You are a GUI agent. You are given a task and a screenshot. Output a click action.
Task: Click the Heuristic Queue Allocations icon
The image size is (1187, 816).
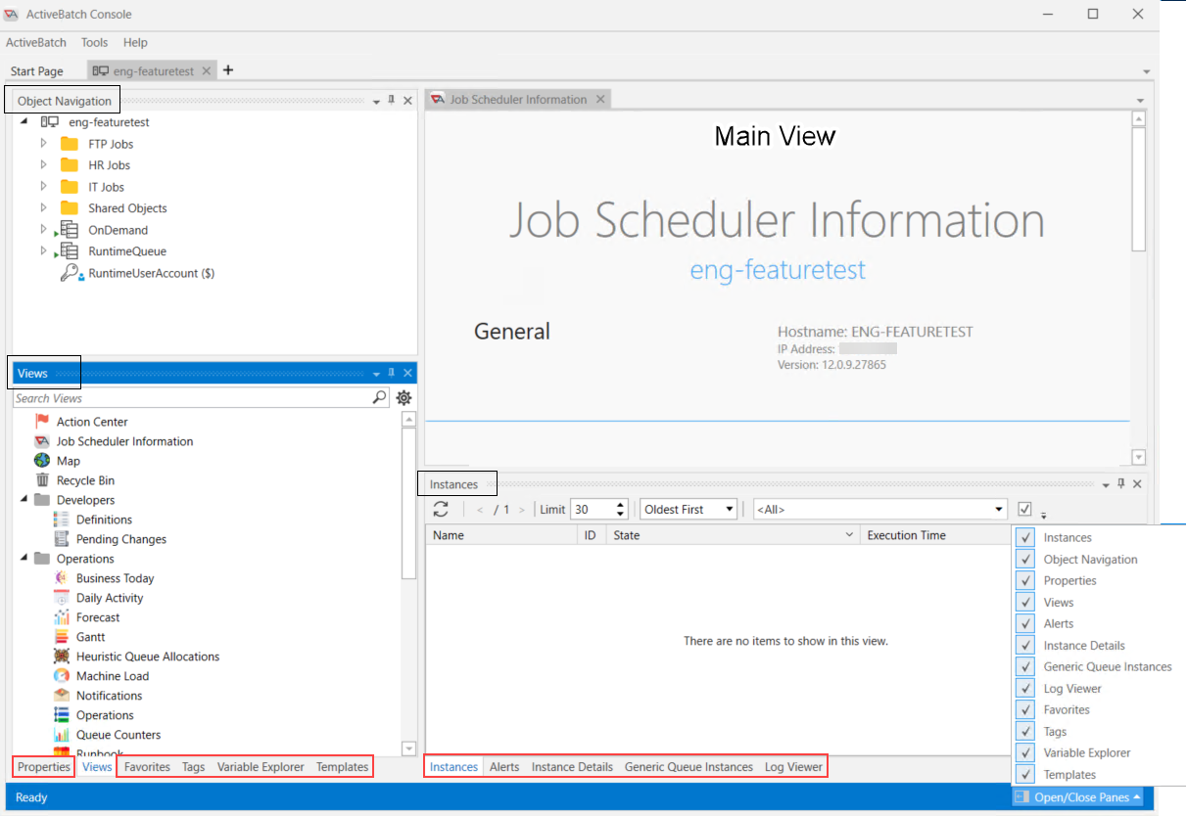point(61,657)
